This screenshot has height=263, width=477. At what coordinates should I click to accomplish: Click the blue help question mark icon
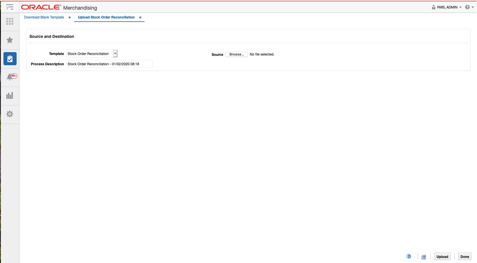click(x=409, y=256)
